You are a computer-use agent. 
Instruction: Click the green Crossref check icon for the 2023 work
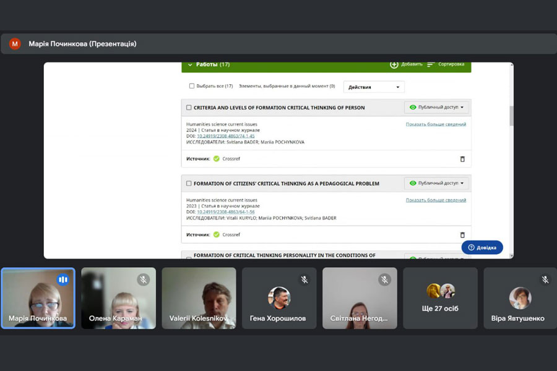[217, 235]
